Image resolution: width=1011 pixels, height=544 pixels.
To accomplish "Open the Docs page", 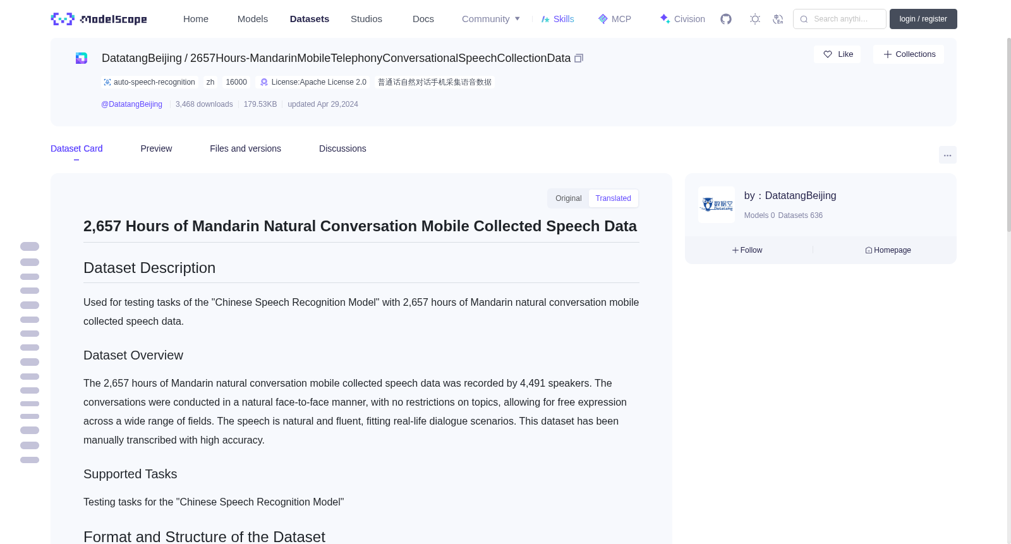I will pyautogui.click(x=423, y=19).
